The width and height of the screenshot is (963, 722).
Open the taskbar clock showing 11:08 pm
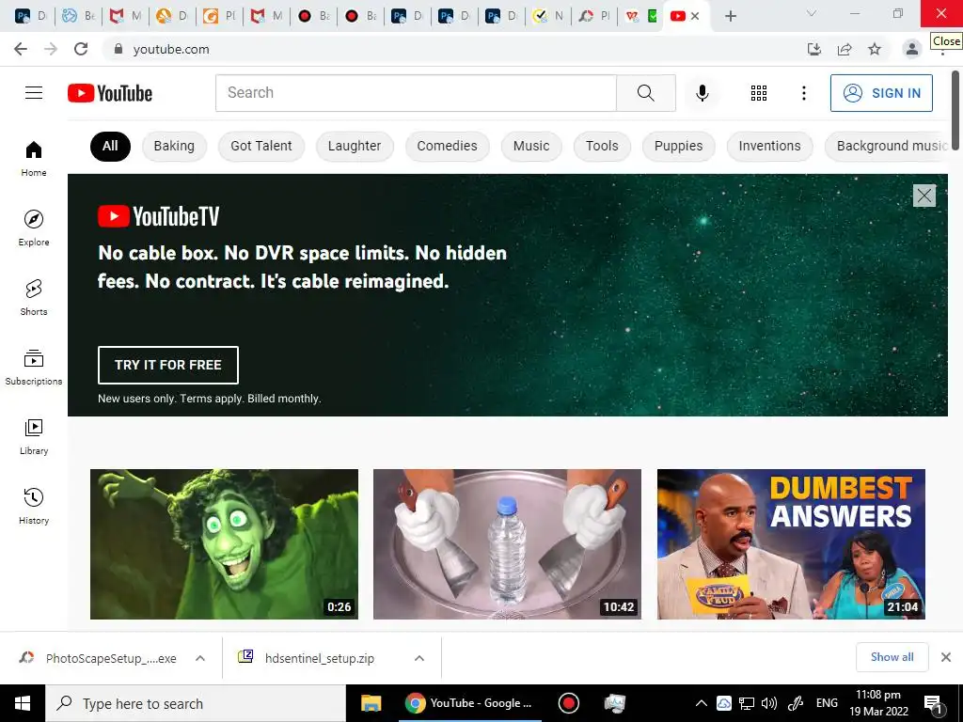(x=878, y=703)
